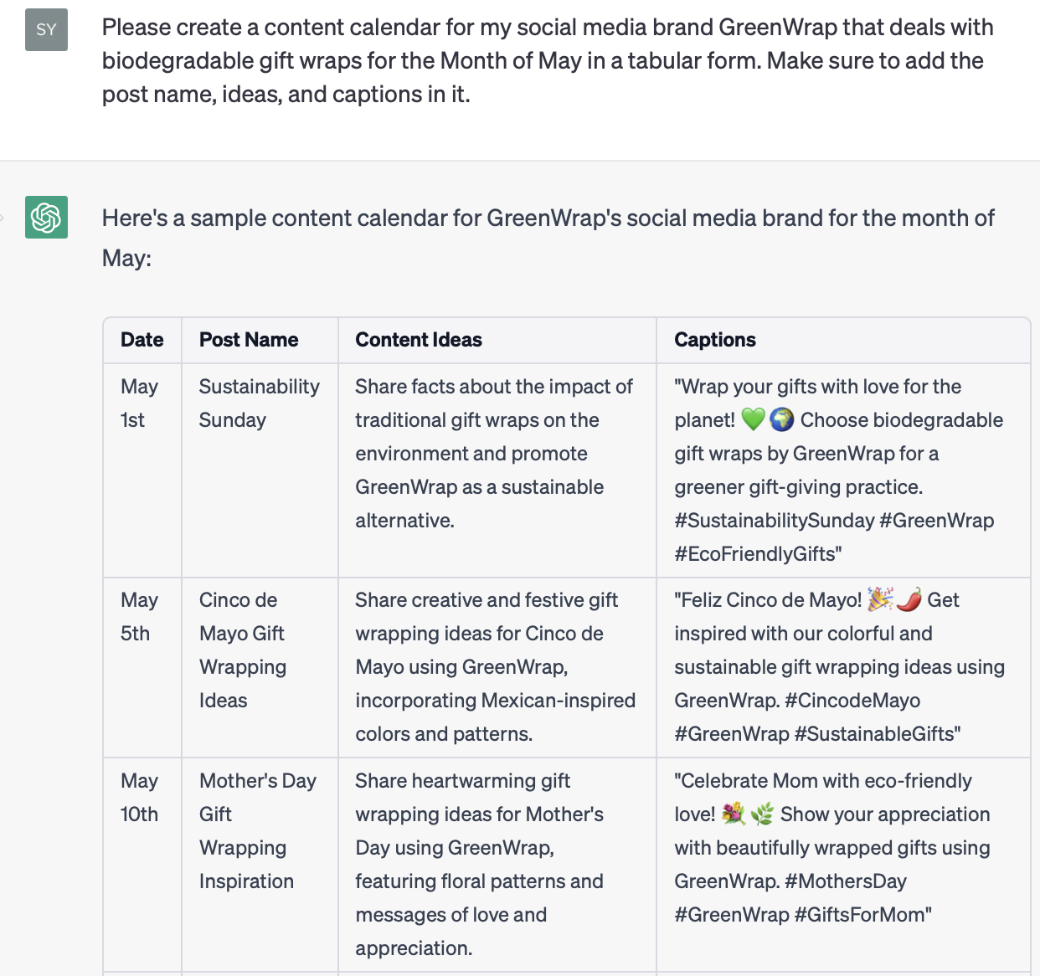Select the globe emoji in Sustainability Sunday caption
The height and width of the screenshot is (976, 1040).
780,419
